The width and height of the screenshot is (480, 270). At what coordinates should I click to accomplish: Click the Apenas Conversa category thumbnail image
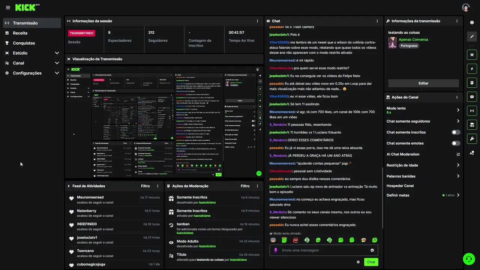tap(392, 42)
